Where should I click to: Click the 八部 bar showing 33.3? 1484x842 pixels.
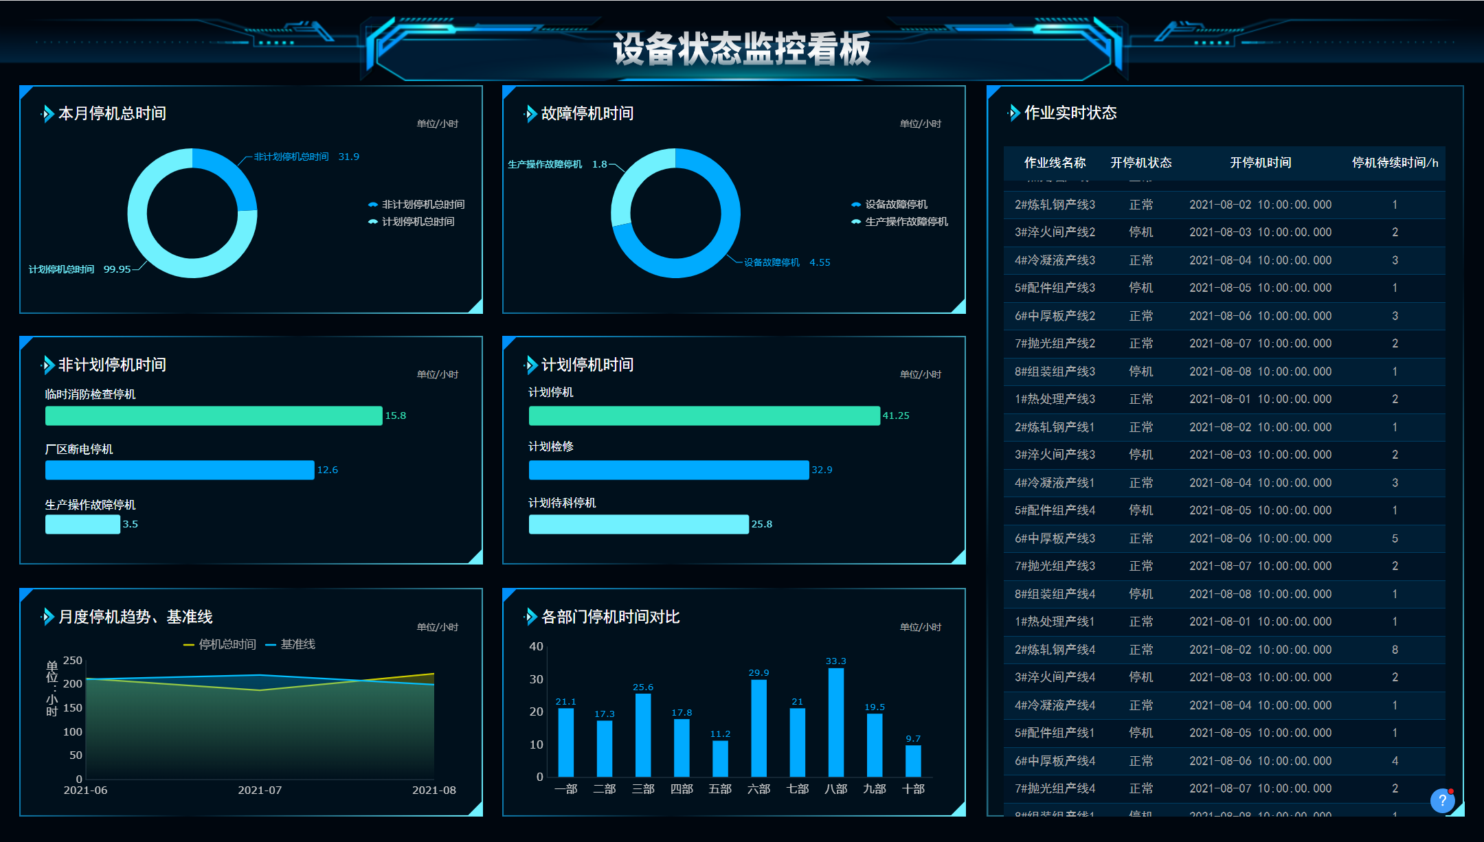(x=835, y=721)
